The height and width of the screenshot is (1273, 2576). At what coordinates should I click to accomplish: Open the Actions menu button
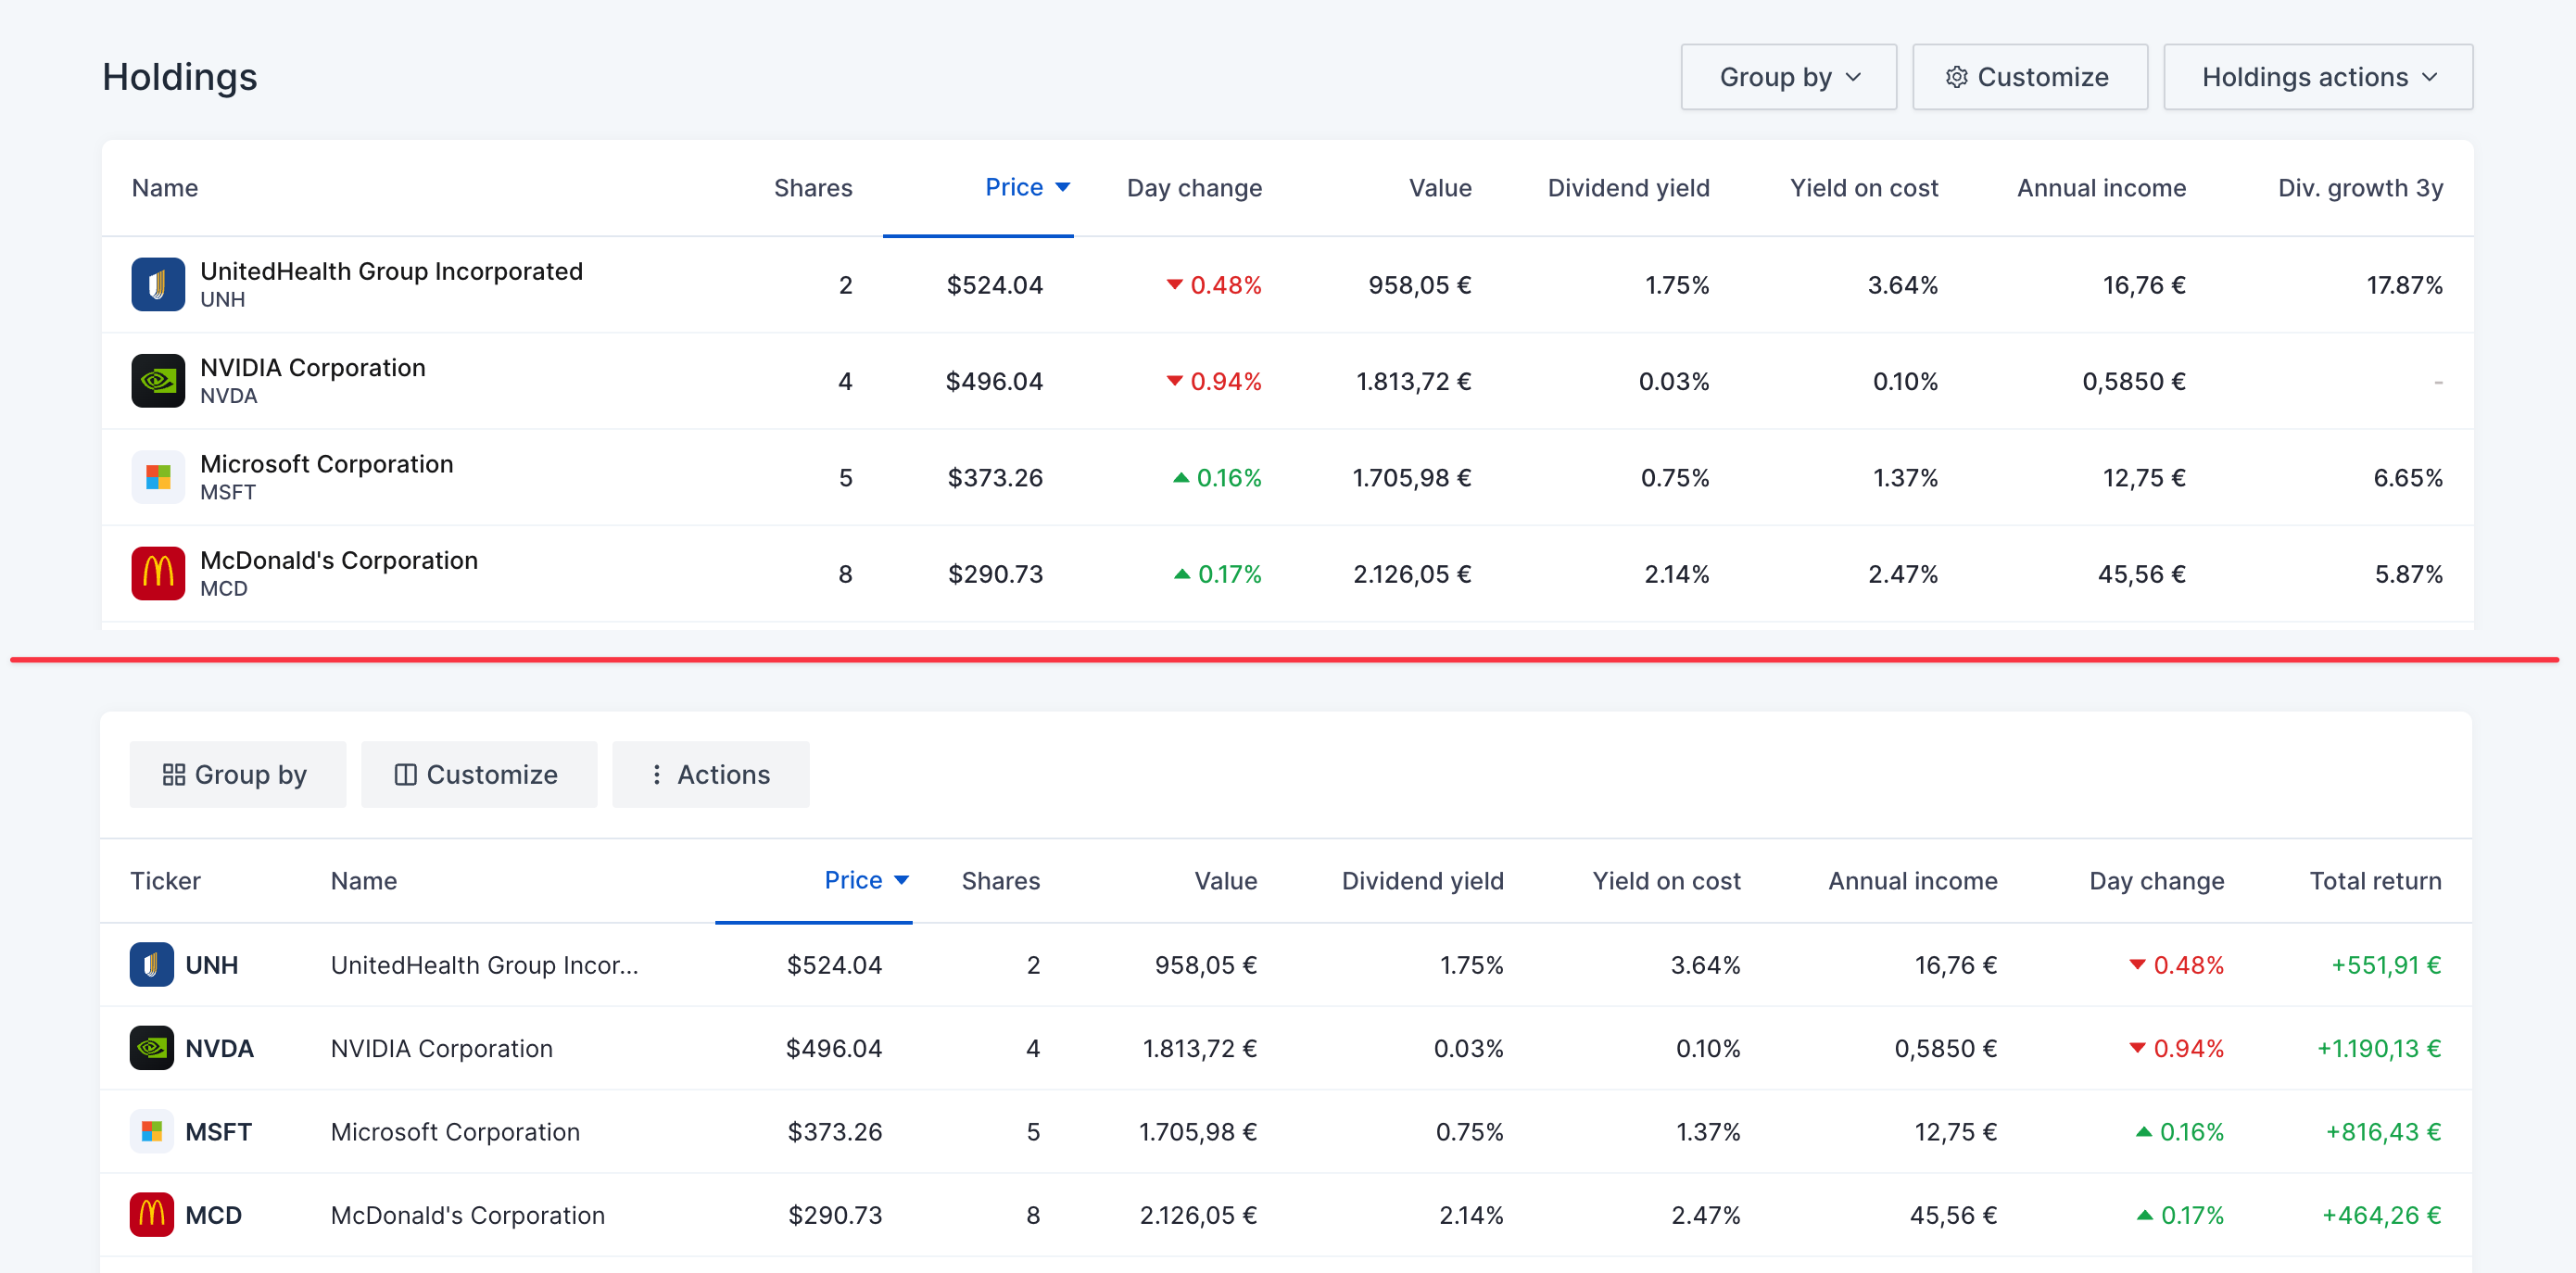point(710,774)
